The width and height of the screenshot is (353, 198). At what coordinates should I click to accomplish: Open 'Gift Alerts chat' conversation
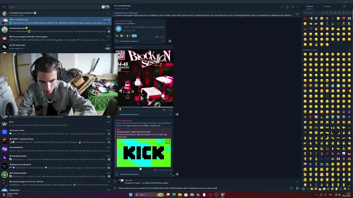pos(56,47)
